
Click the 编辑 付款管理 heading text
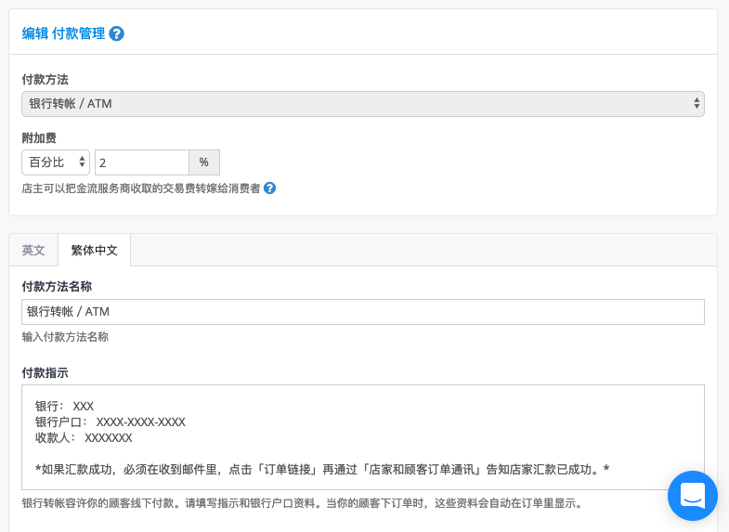(64, 33)
